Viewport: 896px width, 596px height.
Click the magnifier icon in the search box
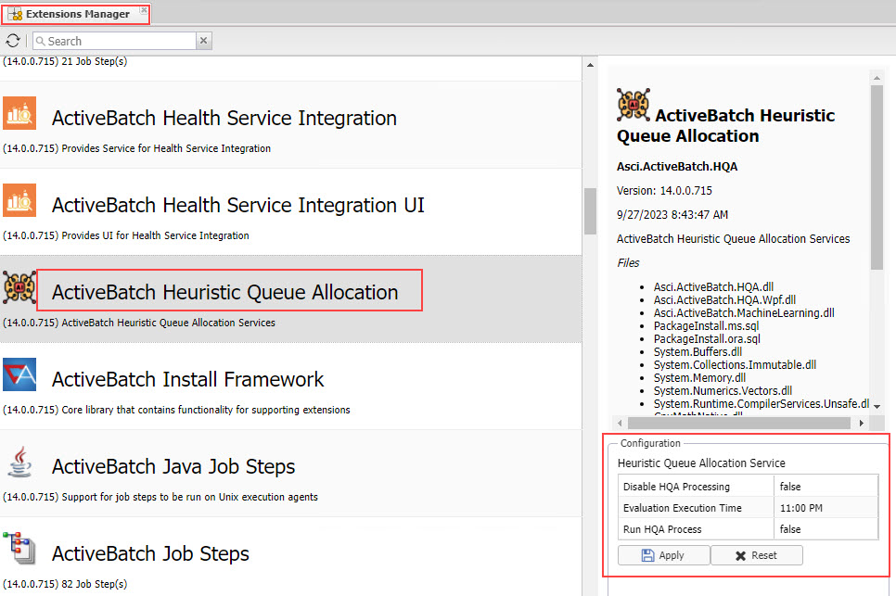tap(41, 41)
